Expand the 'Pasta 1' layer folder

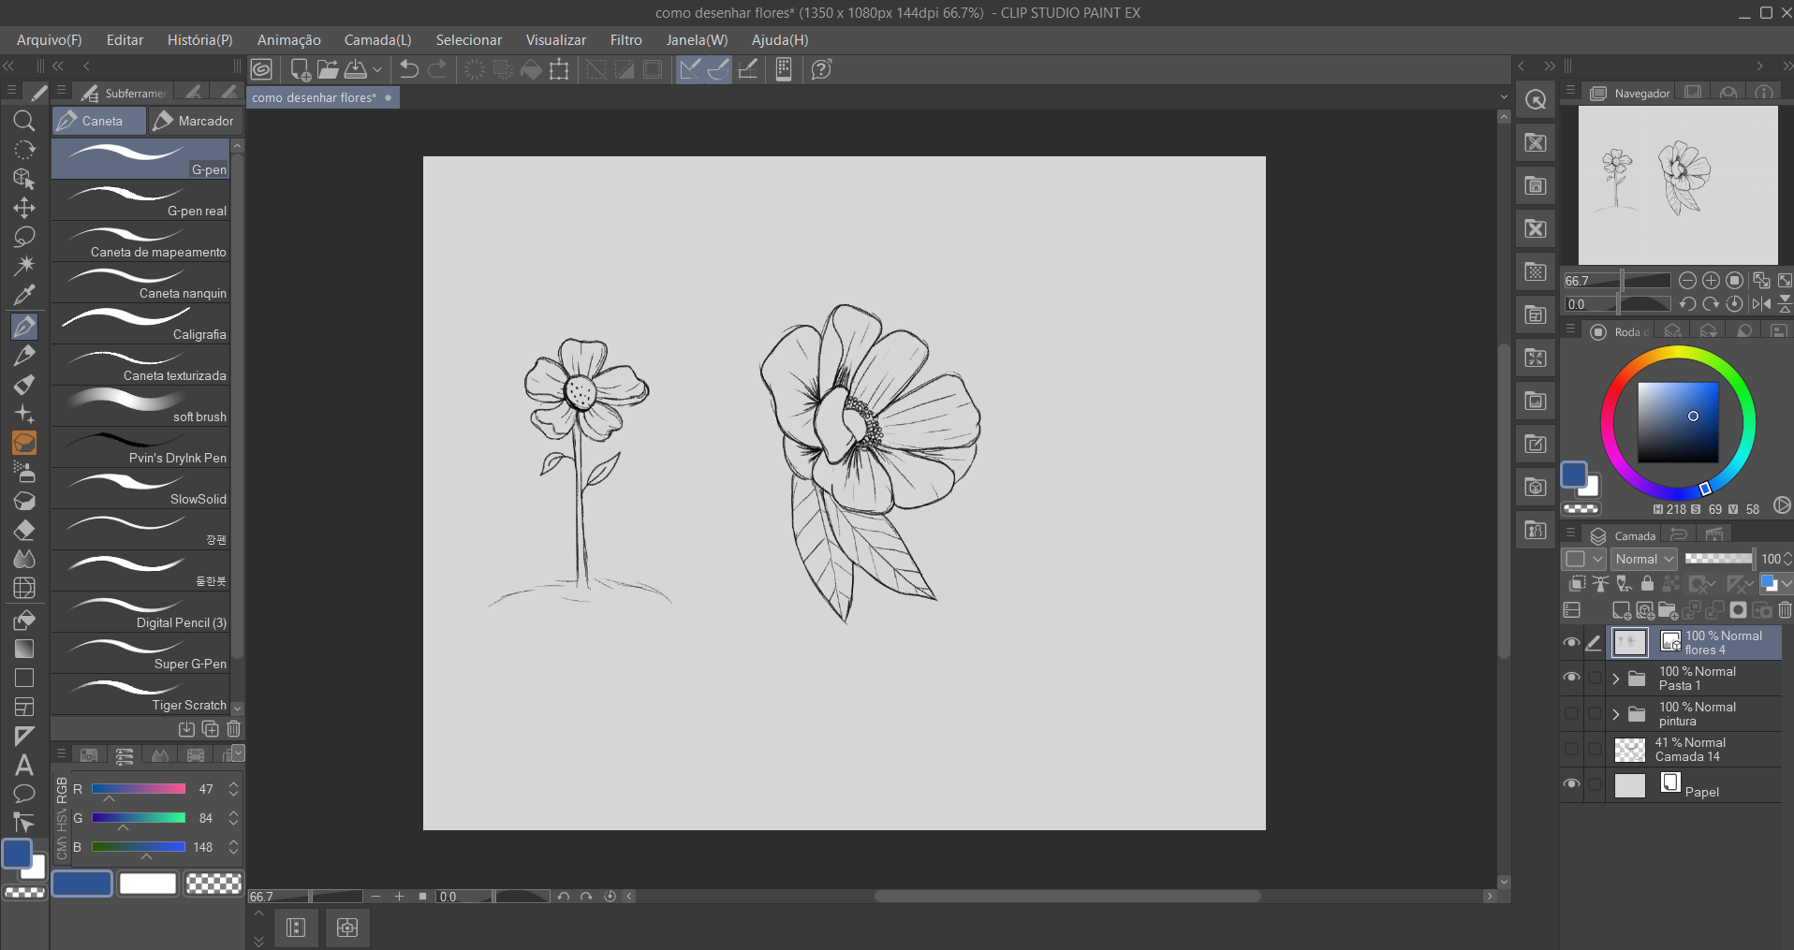1616,679
